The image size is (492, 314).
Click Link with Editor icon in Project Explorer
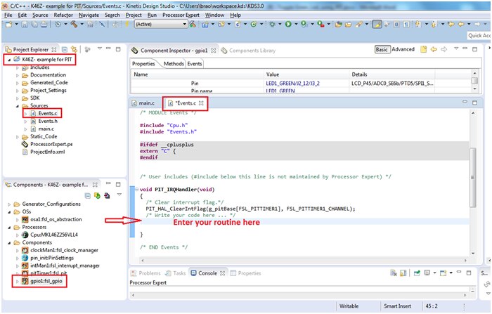(x=75, y=49)
